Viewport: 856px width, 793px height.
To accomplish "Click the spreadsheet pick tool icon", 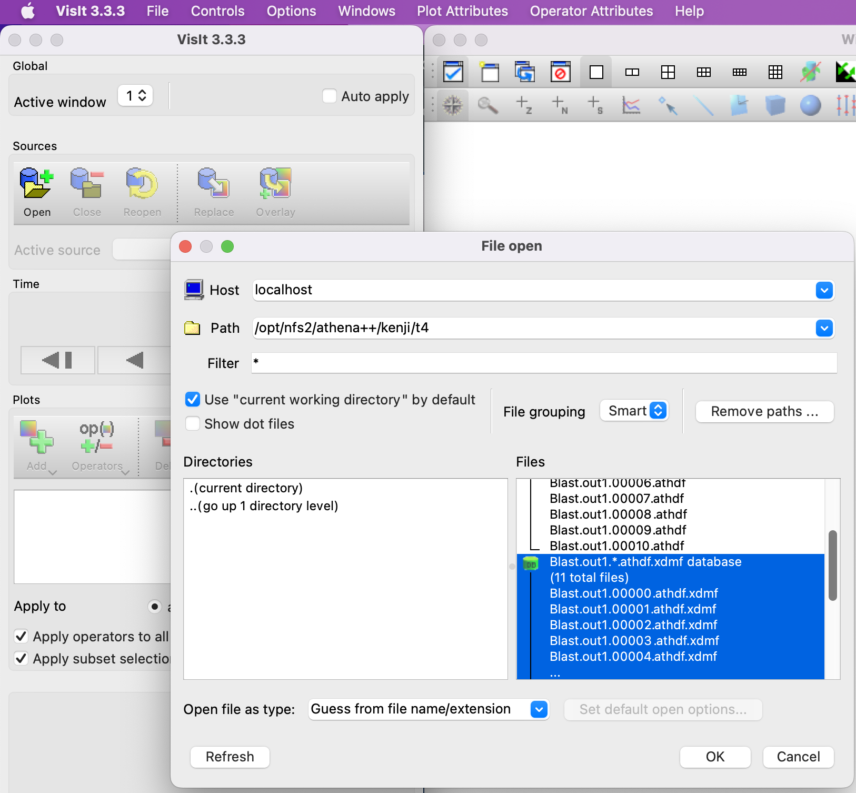I will 595,105.
